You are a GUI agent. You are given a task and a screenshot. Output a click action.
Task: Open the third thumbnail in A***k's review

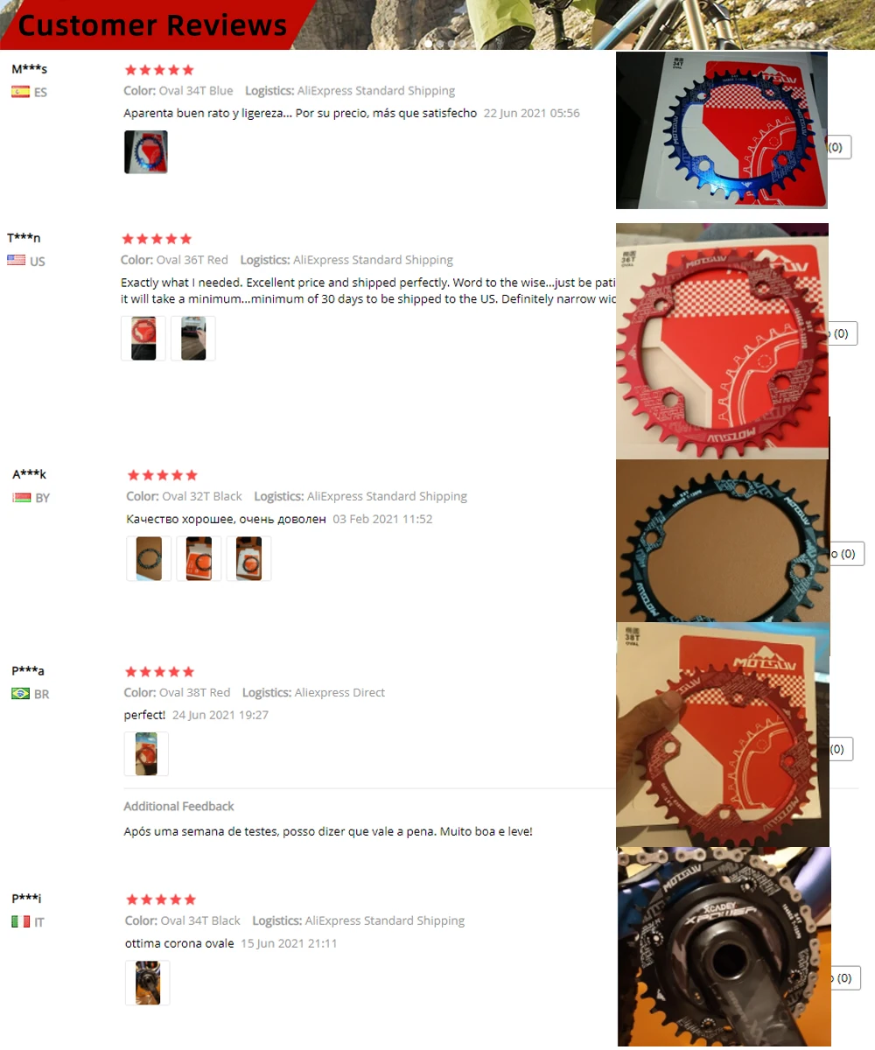[249, 558]
